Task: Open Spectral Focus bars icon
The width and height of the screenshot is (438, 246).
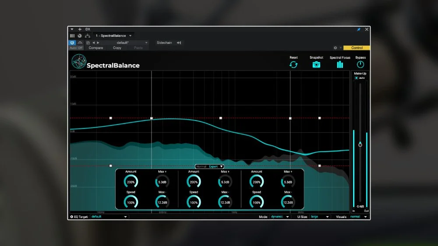Action: (x=340, y=64)
